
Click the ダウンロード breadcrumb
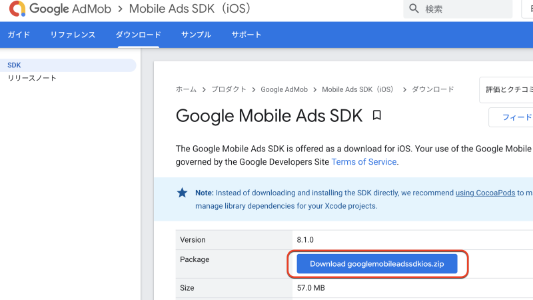tap(432, 89)
